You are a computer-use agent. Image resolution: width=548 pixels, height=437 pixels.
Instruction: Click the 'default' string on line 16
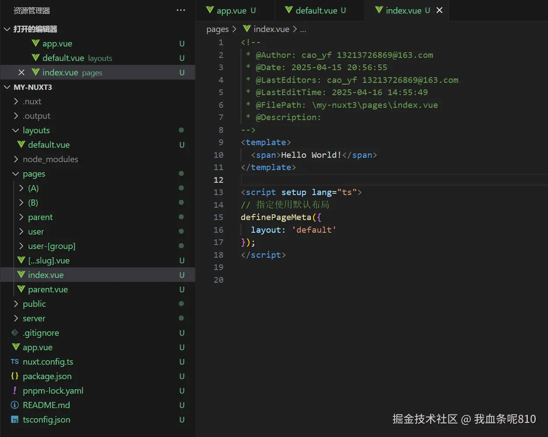(x=314, y=230)
